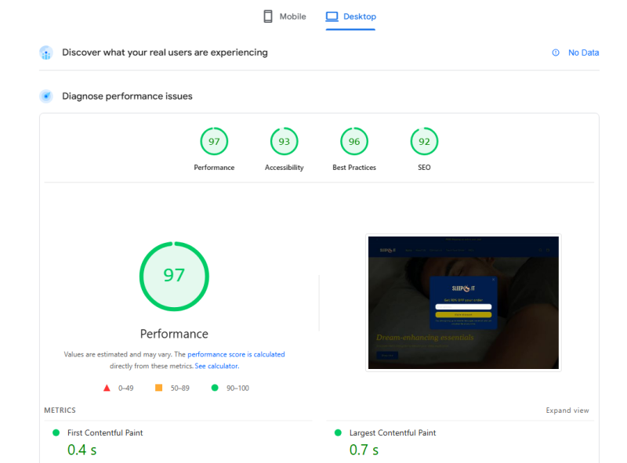Click the large 97 Performance gauge
The height and width of the screenshot is (463, 627).
click(174, 277)
